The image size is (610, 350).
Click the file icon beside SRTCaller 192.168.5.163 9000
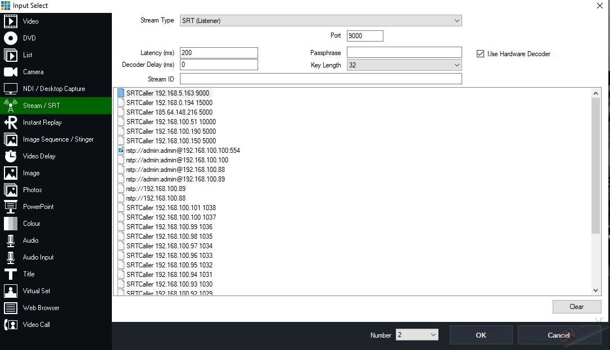121,93
